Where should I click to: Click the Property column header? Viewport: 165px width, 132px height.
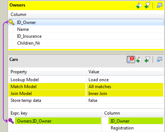47,72
